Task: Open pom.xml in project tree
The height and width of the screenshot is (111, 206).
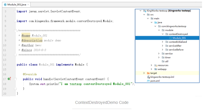Action: point(155,81)
